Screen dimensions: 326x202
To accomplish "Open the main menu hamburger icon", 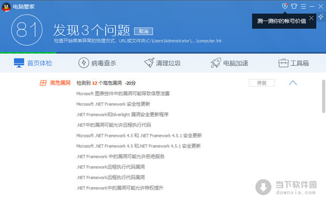I will pyautogui.click(x=303, y=7).
